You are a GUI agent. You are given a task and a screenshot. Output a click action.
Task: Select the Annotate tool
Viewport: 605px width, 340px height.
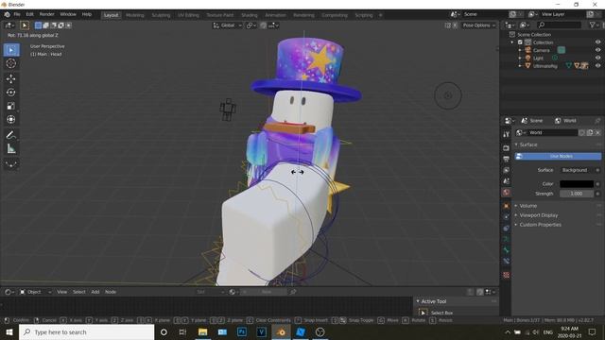coord(11,135)
